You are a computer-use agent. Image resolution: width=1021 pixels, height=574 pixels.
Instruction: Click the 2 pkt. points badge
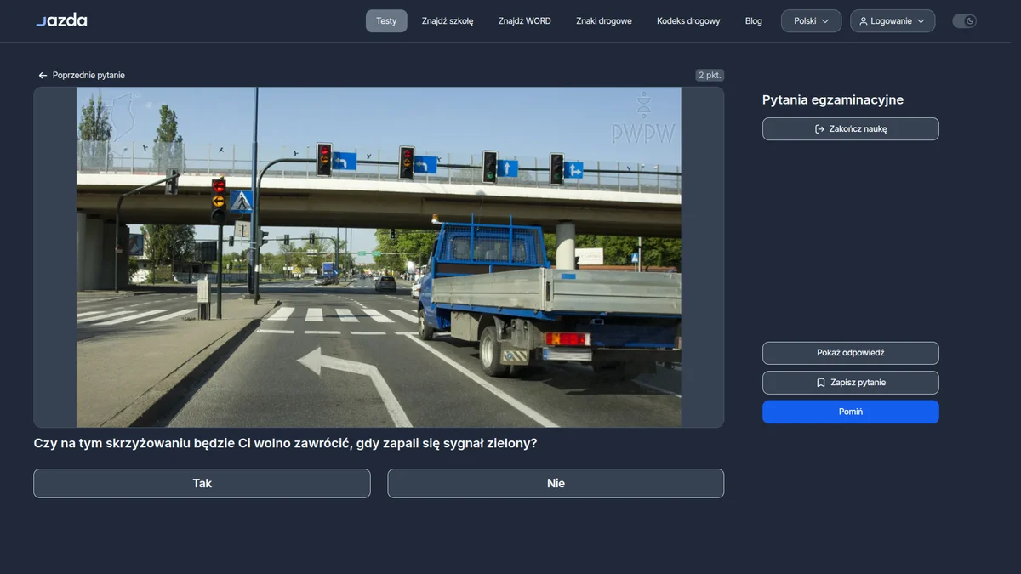coord(710,76)
